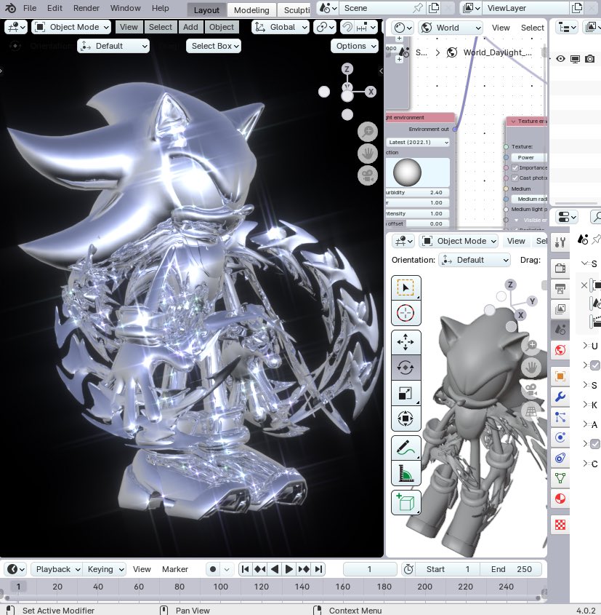Toggle Importance checkbox in Texture environment node
Image resolution: width=601 pixels, height=615 pixels.
click(515, 167)
